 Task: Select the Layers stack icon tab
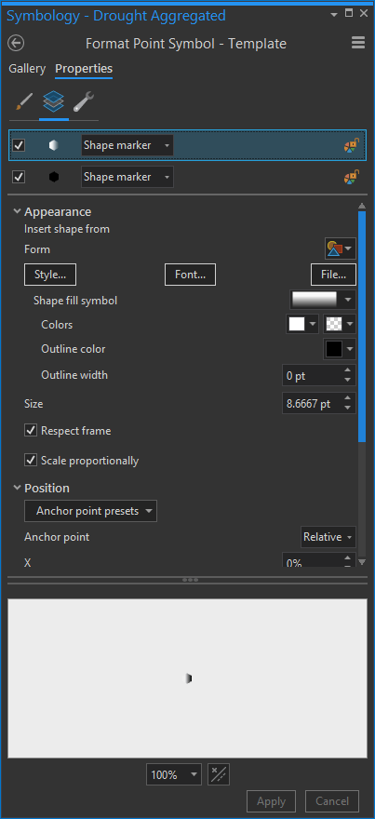click(54, 101)
